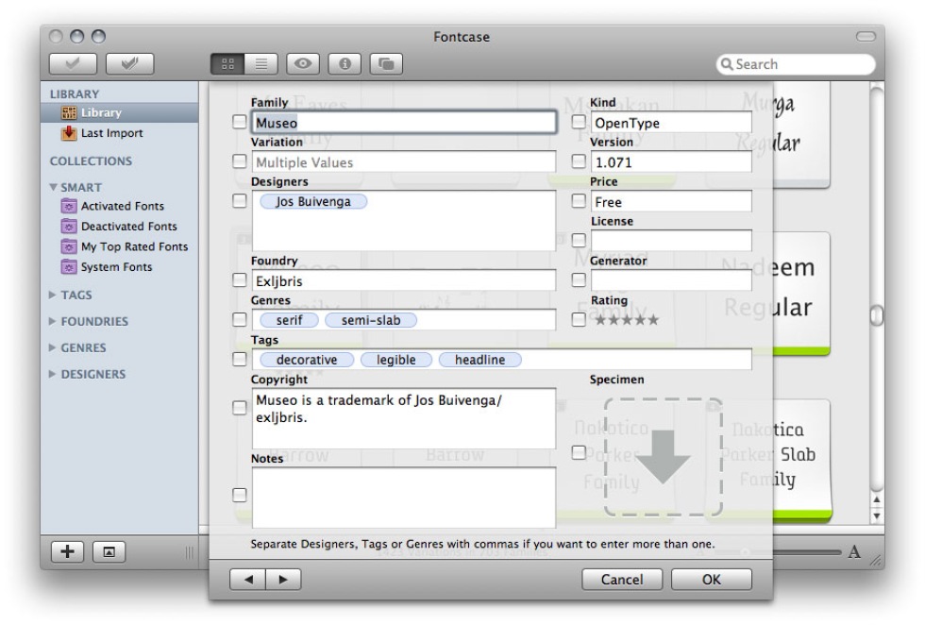This screenshot has height=625, width=925.
Task: Confirm with the OK button
Action: [x=712, y=579]
